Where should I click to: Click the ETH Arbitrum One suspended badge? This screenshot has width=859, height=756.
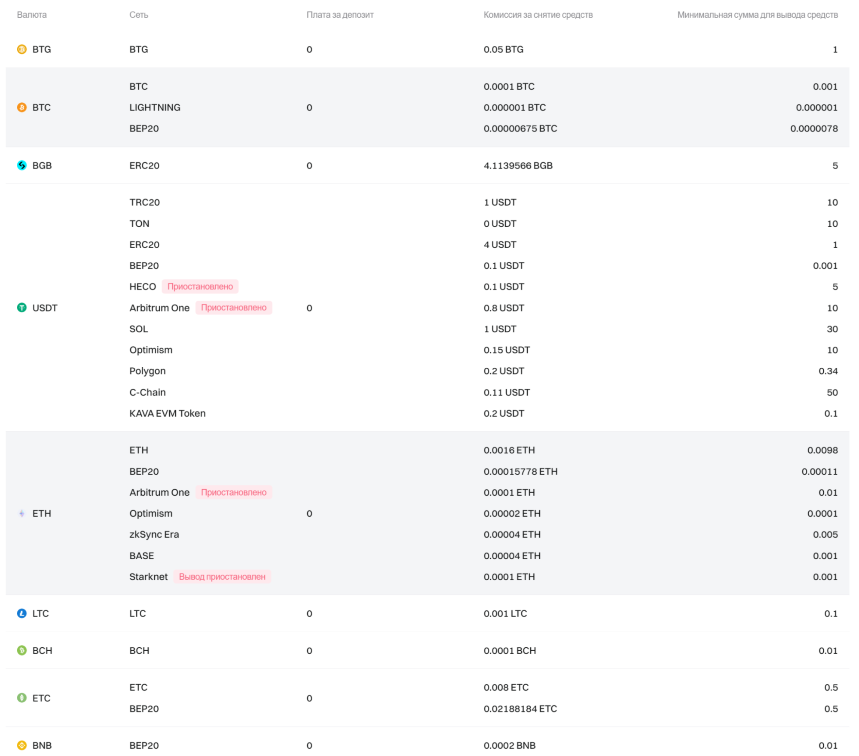tap(233, 492)
